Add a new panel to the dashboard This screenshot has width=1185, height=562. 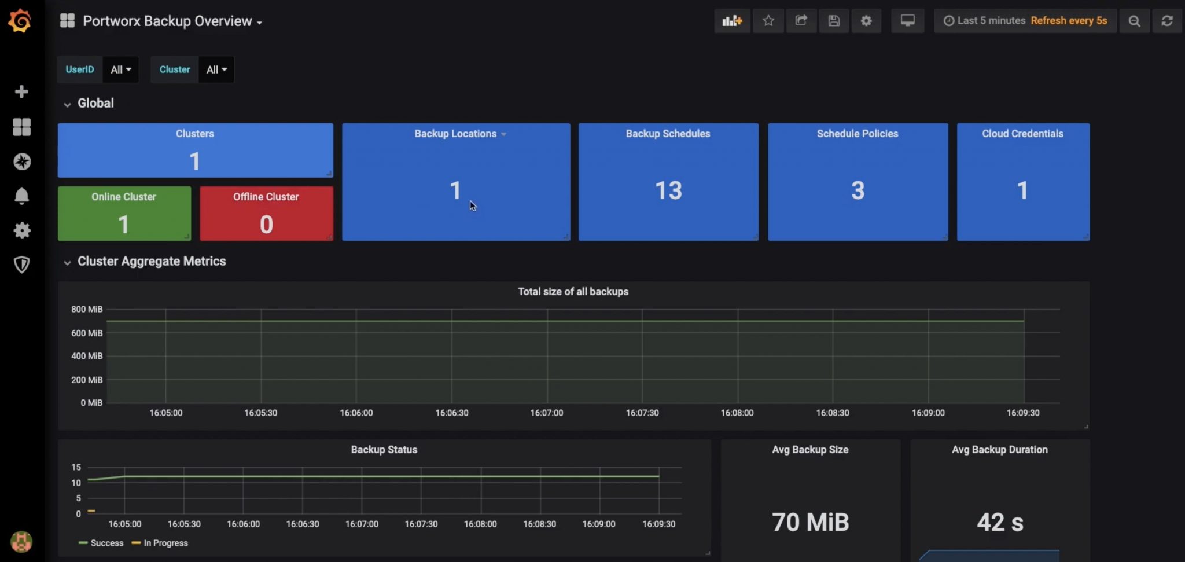tap(731, 20)
